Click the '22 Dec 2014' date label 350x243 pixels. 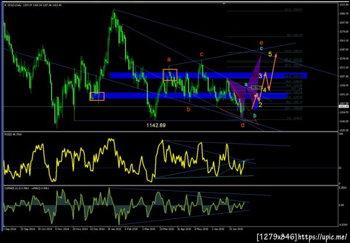click(x=97, y=229)
